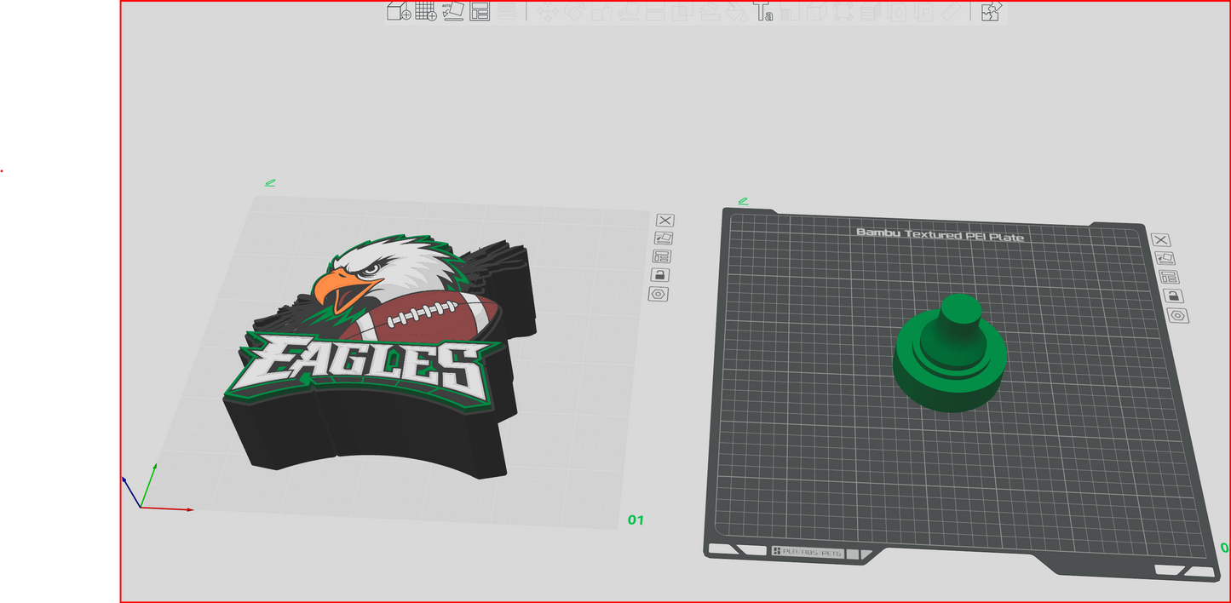Auto-arrange all objects

[482, 13]
